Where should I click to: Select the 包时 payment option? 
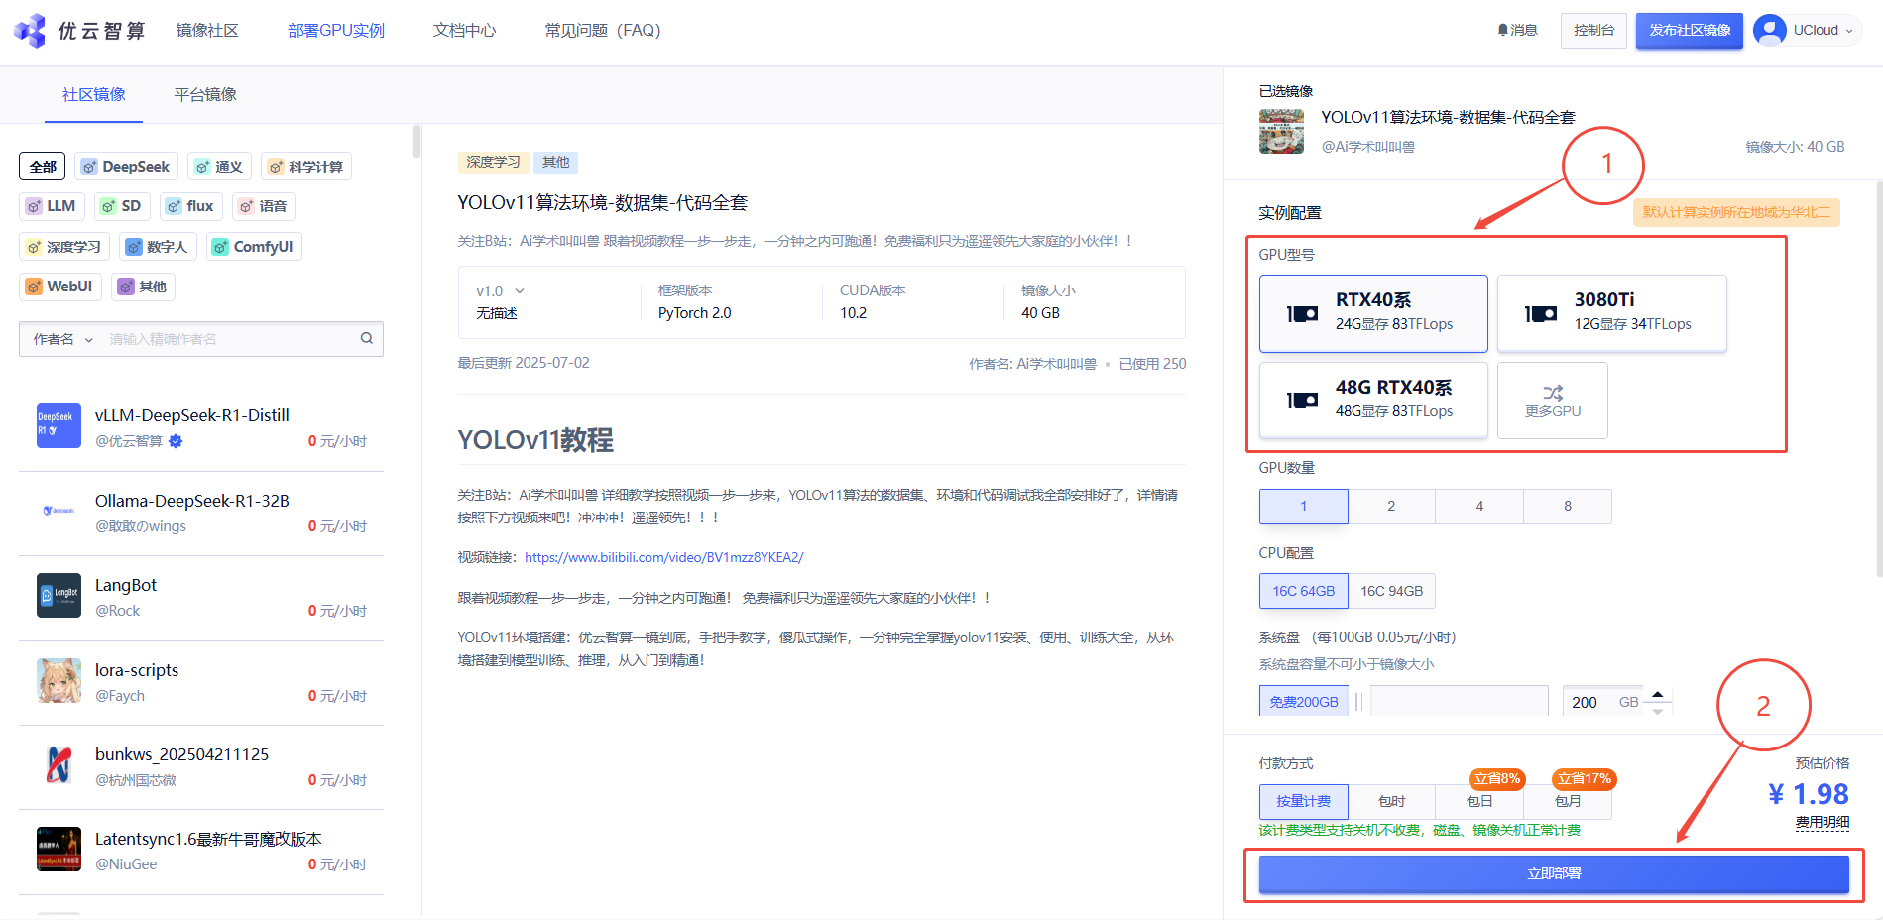(x=1391, y=802)
